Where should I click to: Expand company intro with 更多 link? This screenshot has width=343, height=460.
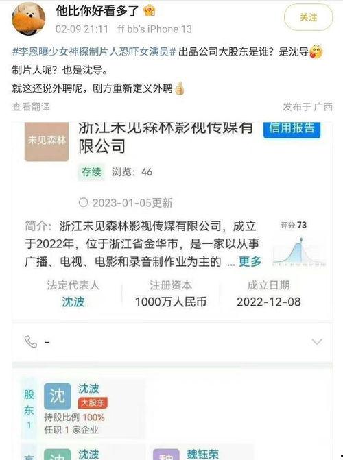coord(250,261)
